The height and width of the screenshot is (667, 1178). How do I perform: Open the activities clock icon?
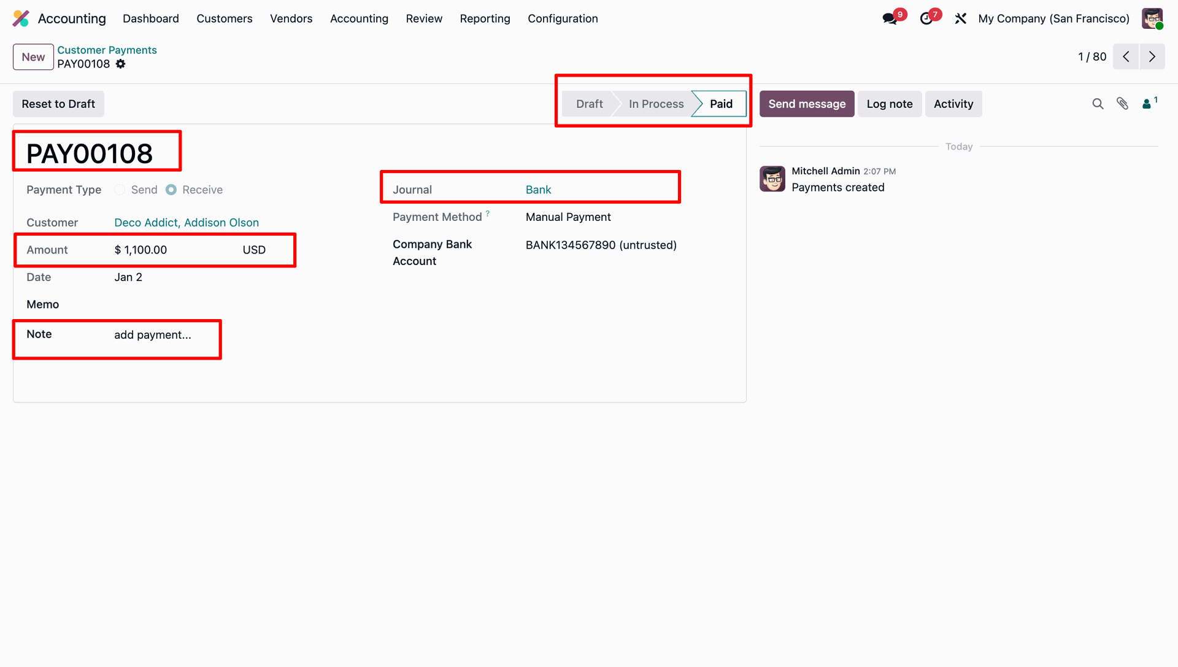[x=926, y=18]
